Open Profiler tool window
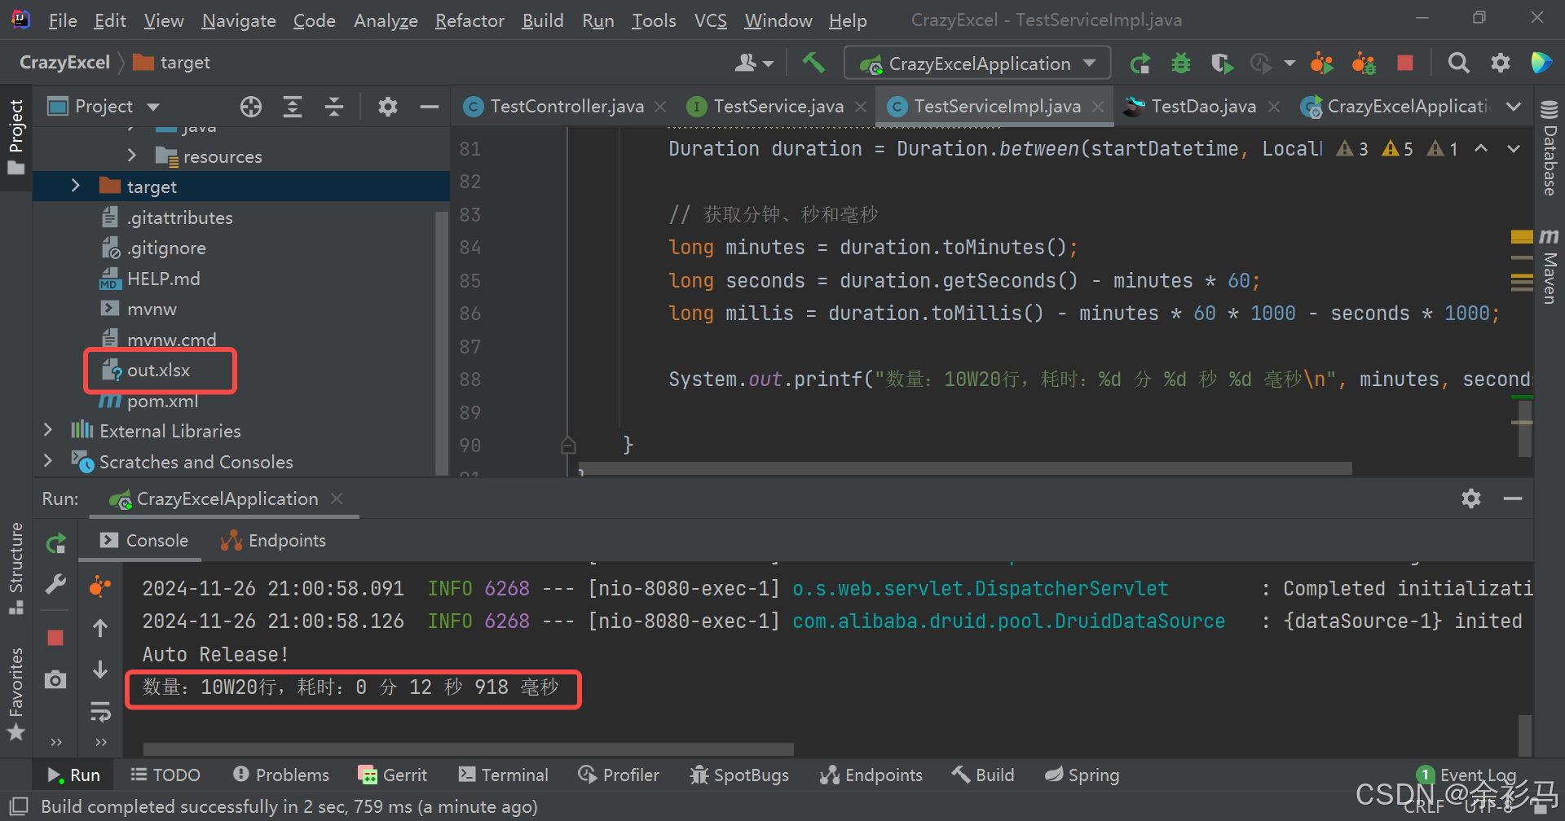 [619, 775]
